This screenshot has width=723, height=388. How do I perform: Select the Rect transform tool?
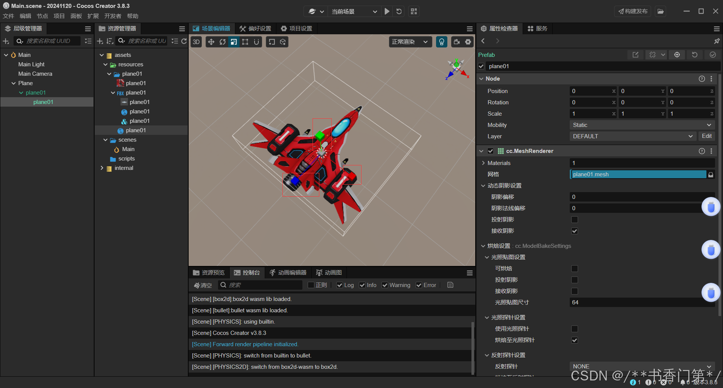tap(245, 42)
